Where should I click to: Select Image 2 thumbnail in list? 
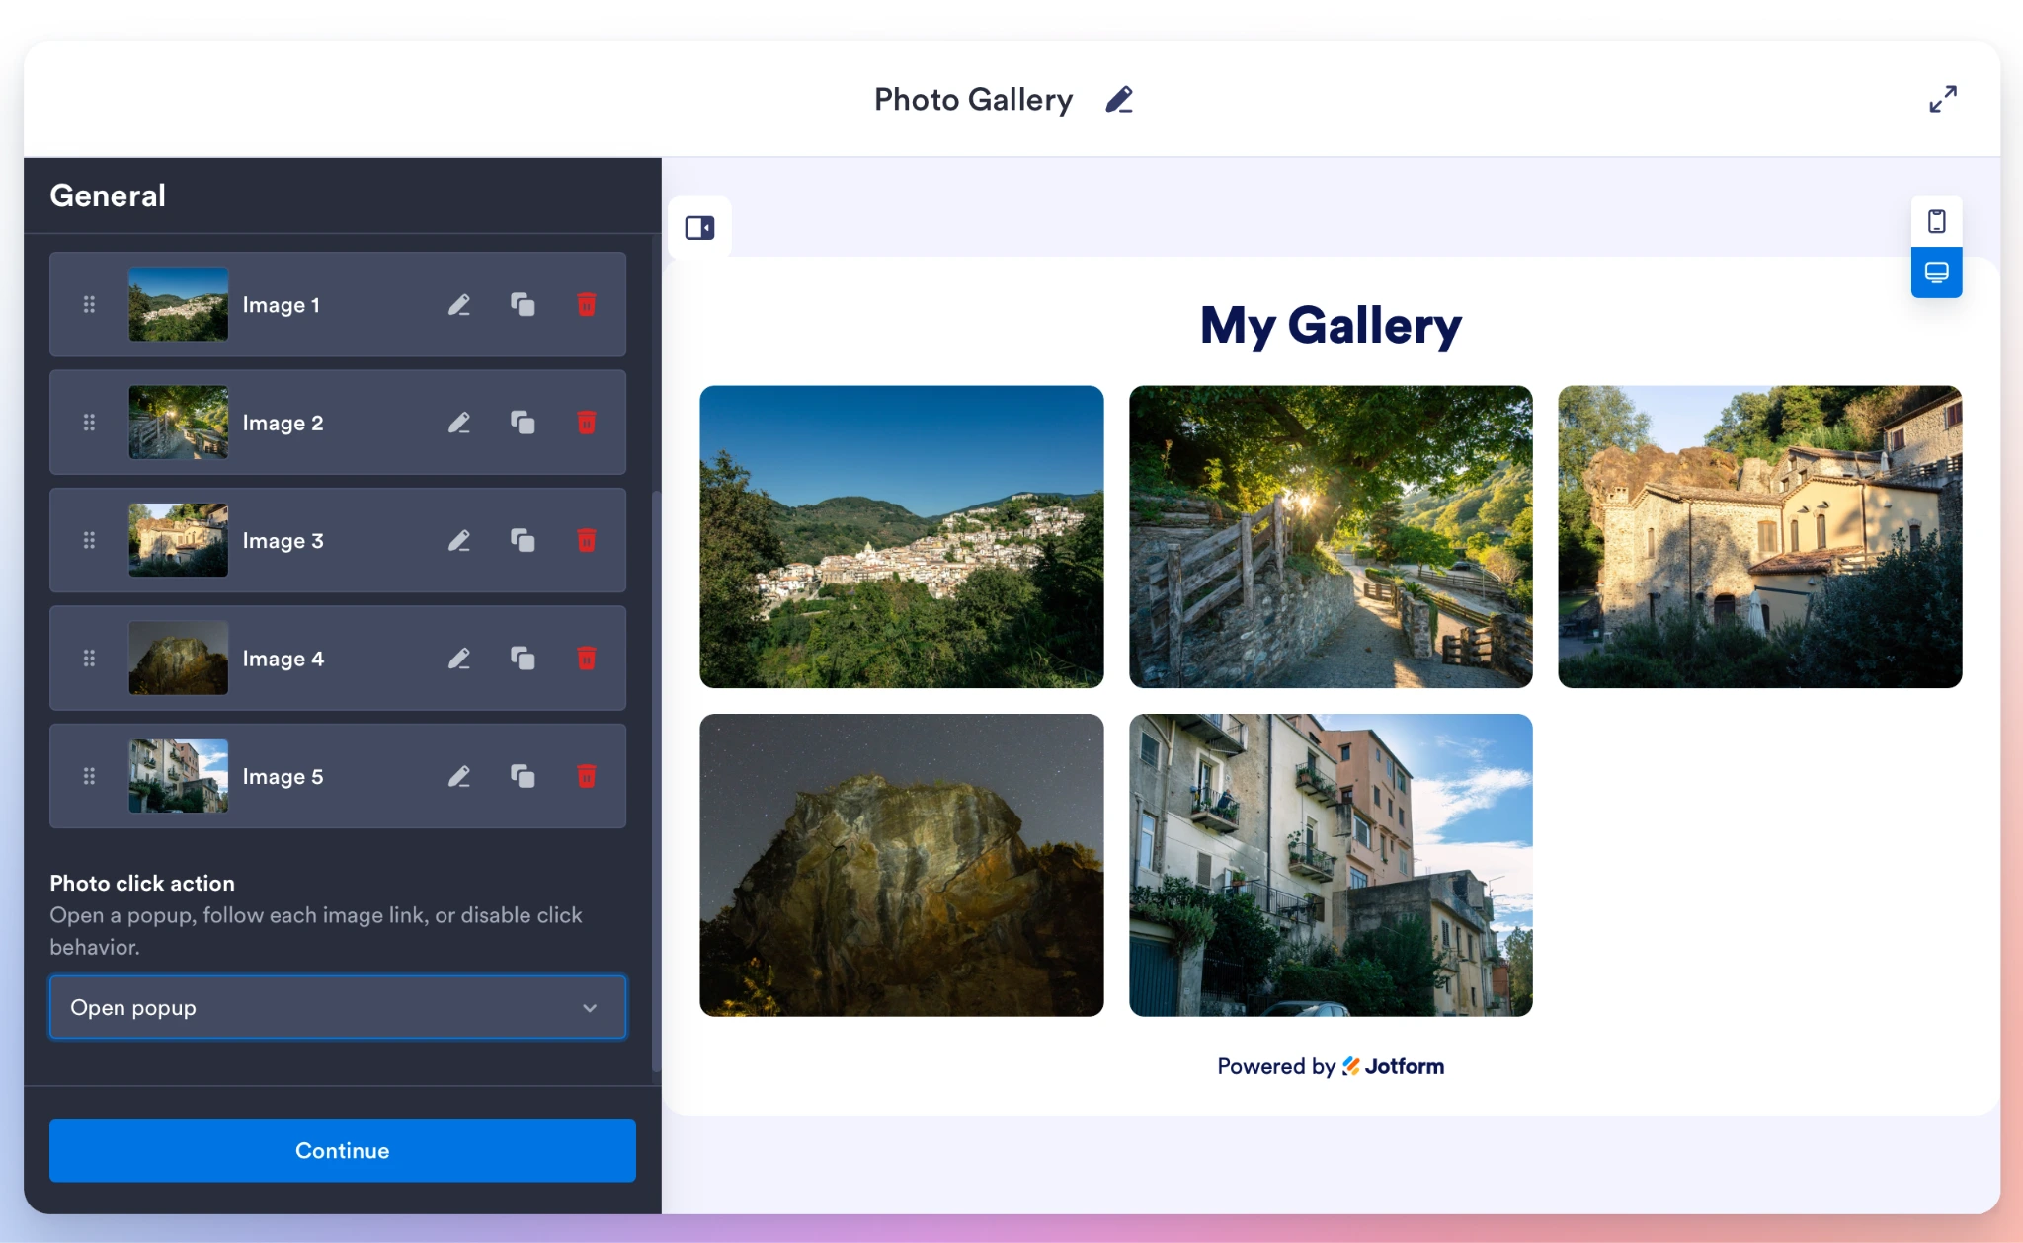(x=179, y=423)
